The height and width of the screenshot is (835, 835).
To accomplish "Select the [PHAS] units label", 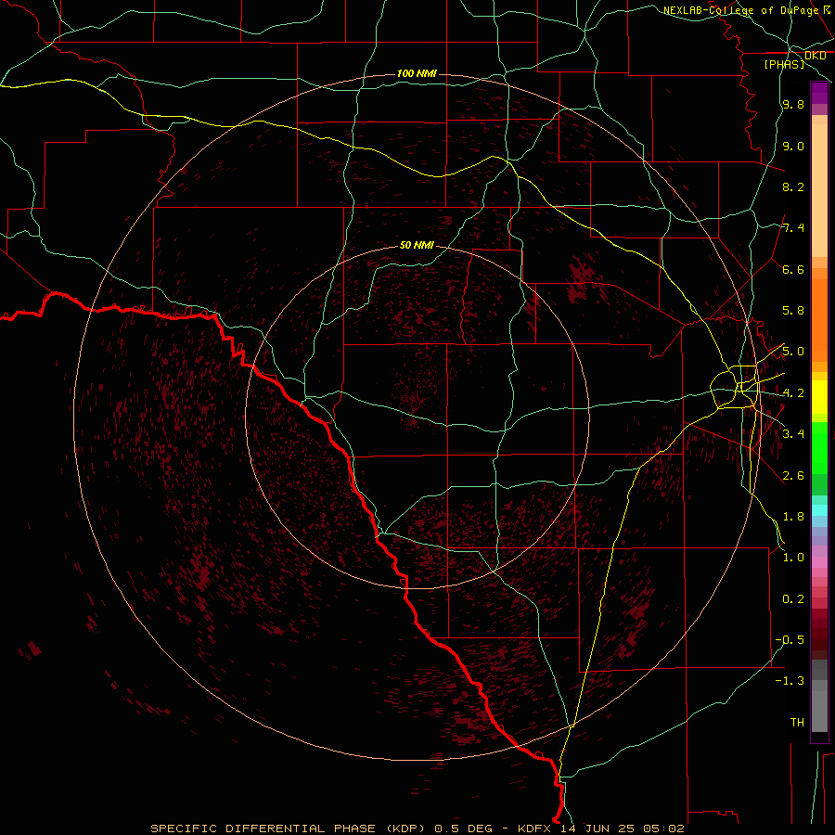I will point(784,64).
